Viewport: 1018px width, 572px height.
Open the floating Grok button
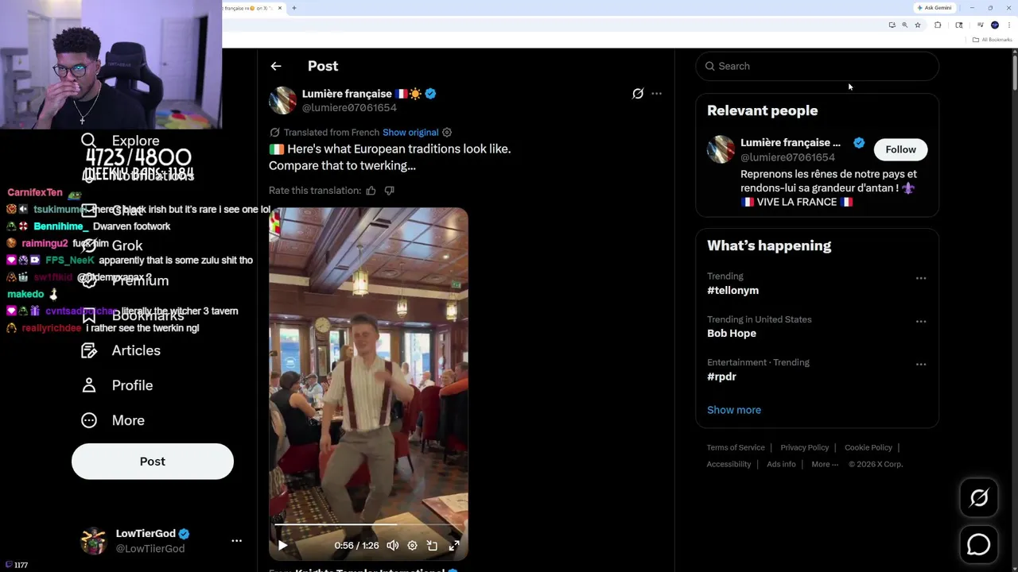click(979, 498)
